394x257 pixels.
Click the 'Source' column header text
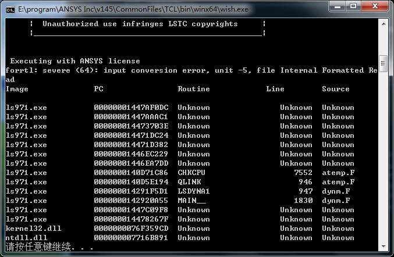click(335, 89)
